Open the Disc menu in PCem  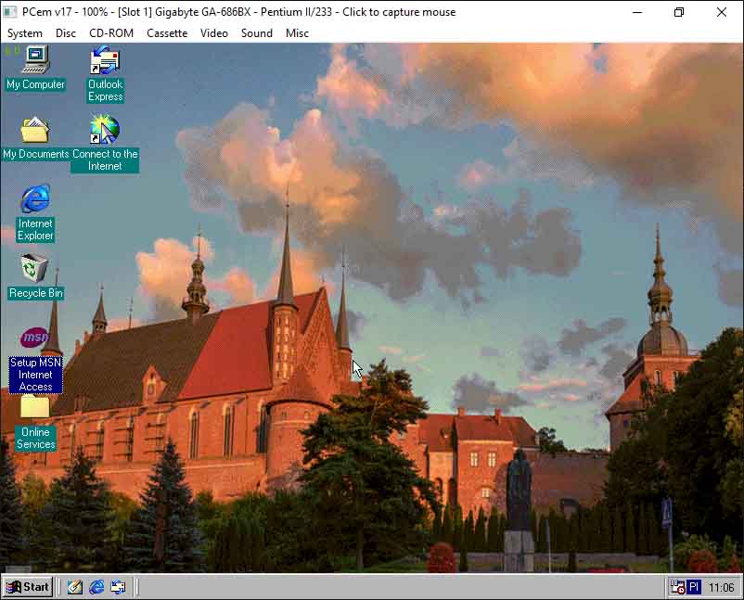click(x=66, y=33)
